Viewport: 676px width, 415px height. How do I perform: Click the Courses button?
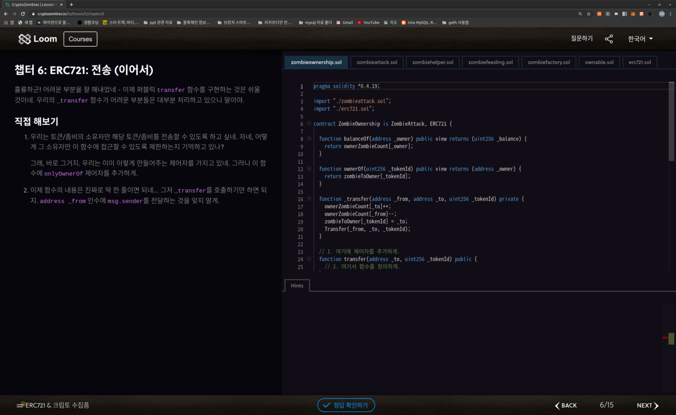(x=81, y=39)
